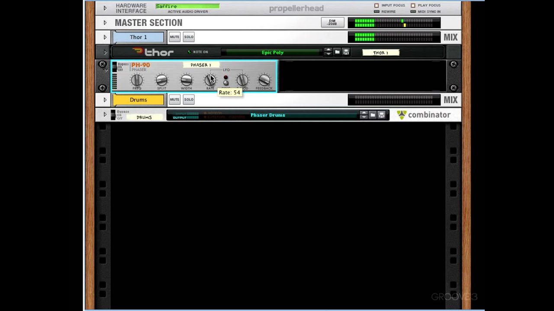
Task: Step through Thor patches with arrow buttons
Action: pos(328,52)
